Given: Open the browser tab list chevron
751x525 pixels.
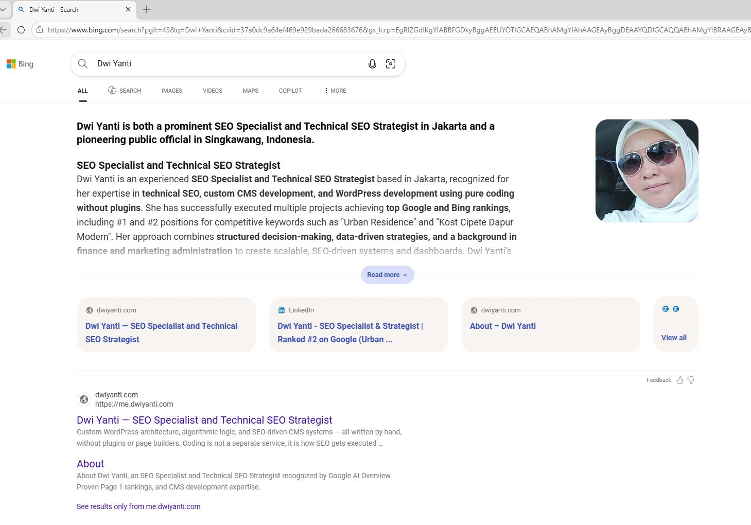Looking at the screenshot, I should point(4,9).
